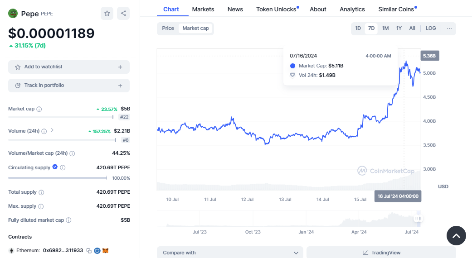Viewport: 472px width, 258px height.
Task: Click the Circulating supply verified badge
Action: click(x=55, y=167)
